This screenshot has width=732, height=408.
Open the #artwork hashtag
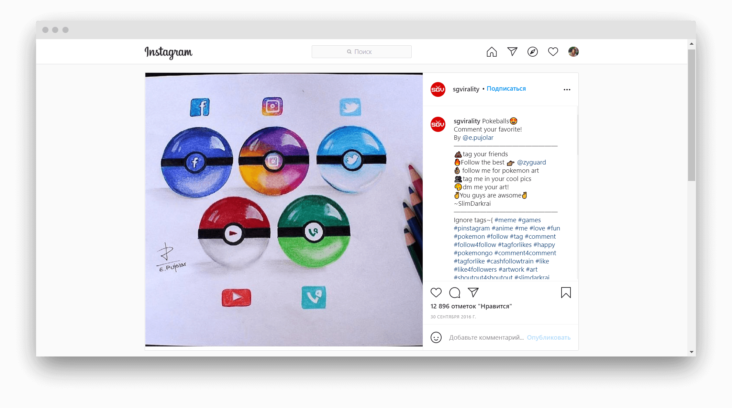point(511,270)
